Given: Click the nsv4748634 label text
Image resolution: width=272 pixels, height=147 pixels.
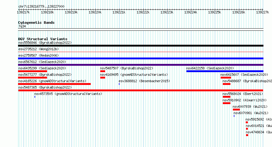Looking at the screenshot, I should [x=255, y=132].
